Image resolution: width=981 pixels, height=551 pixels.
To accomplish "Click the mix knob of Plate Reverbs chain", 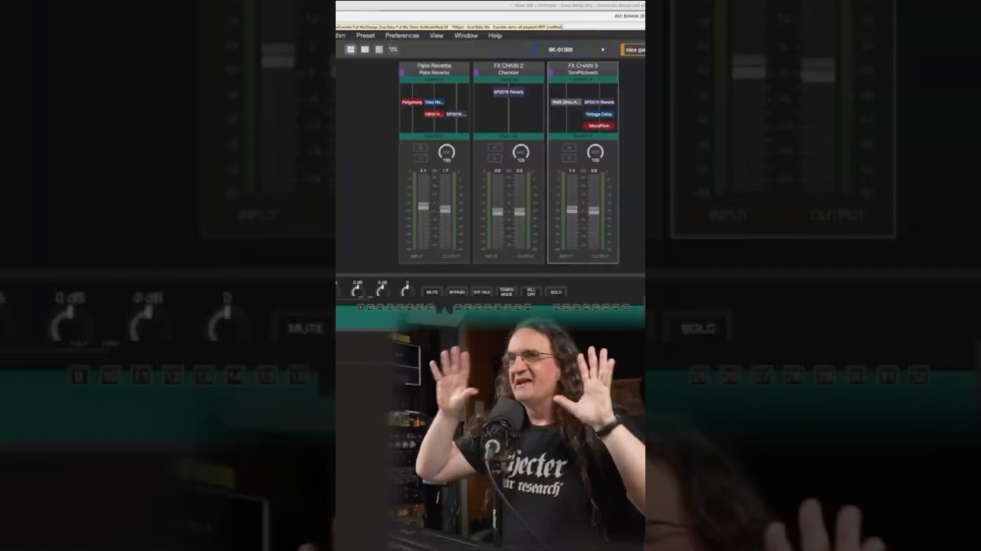I will click(446, 152).
